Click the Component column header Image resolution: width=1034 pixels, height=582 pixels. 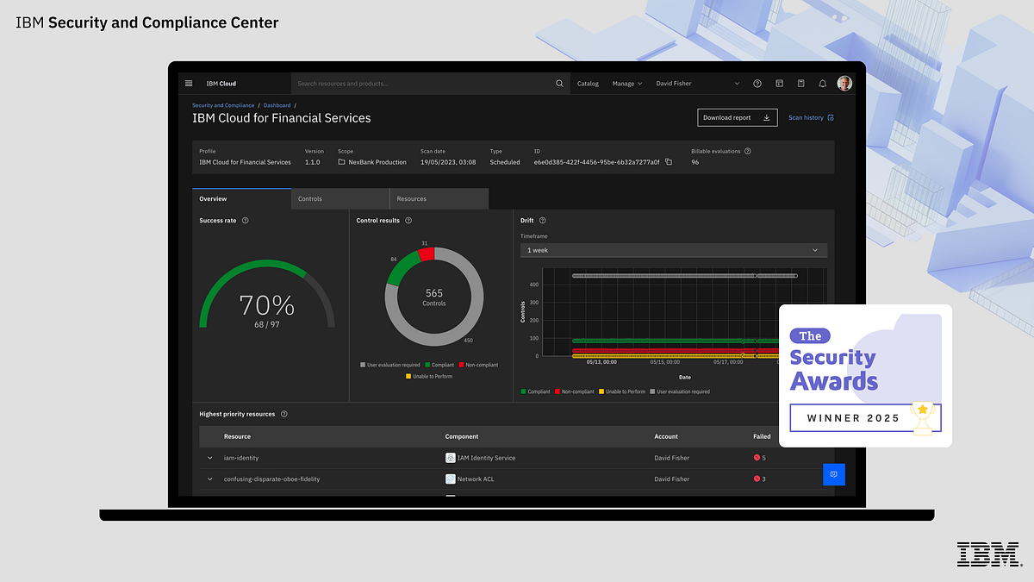[x=462, y=436]
